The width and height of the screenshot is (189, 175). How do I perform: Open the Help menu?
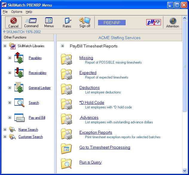(29, 12)
